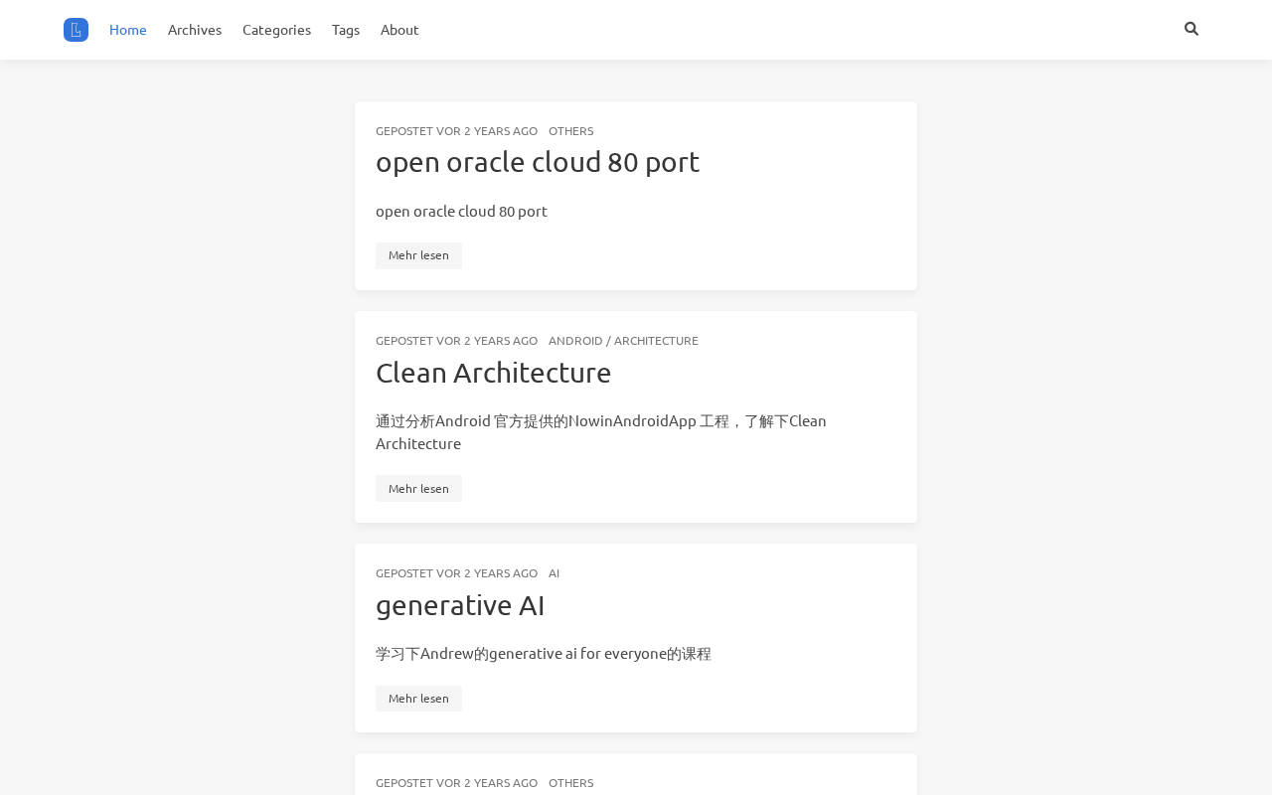This screenshot has height=795, width=1272.
Task: Click the generative AI post date text
Action: (x=456, y=573)
